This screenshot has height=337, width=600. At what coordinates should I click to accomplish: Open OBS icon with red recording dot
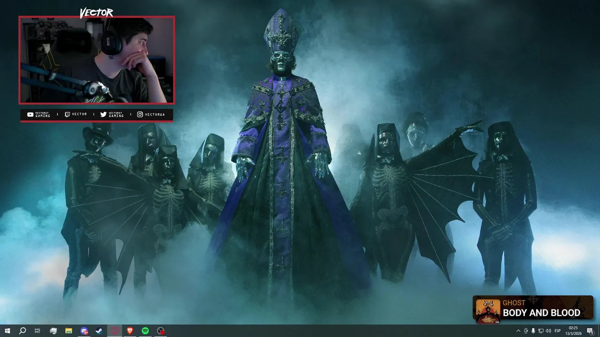point(161,331)
